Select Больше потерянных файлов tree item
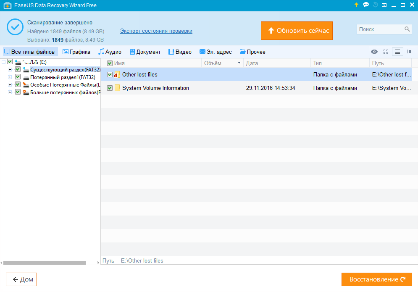The height and width of the screenshot is (292, 418). tap(65, 92)
